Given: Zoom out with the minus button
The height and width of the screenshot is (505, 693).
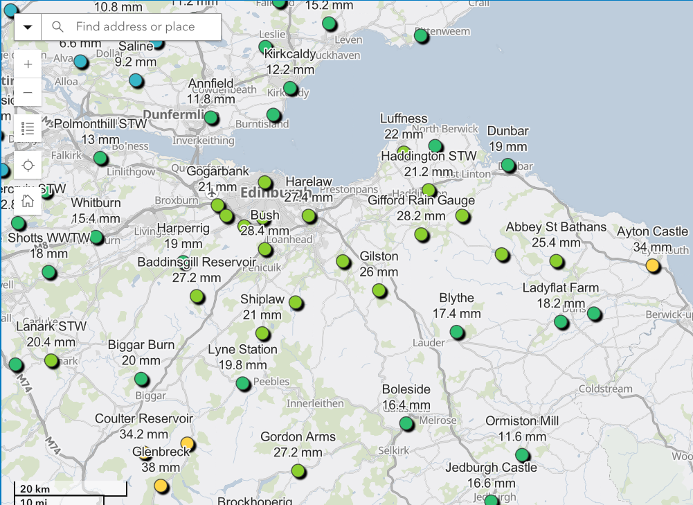Looking at the screenshot, I should (x=28, y=92).
